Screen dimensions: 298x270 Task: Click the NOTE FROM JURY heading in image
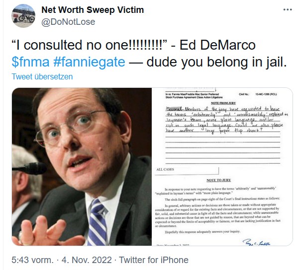point(223,103)
